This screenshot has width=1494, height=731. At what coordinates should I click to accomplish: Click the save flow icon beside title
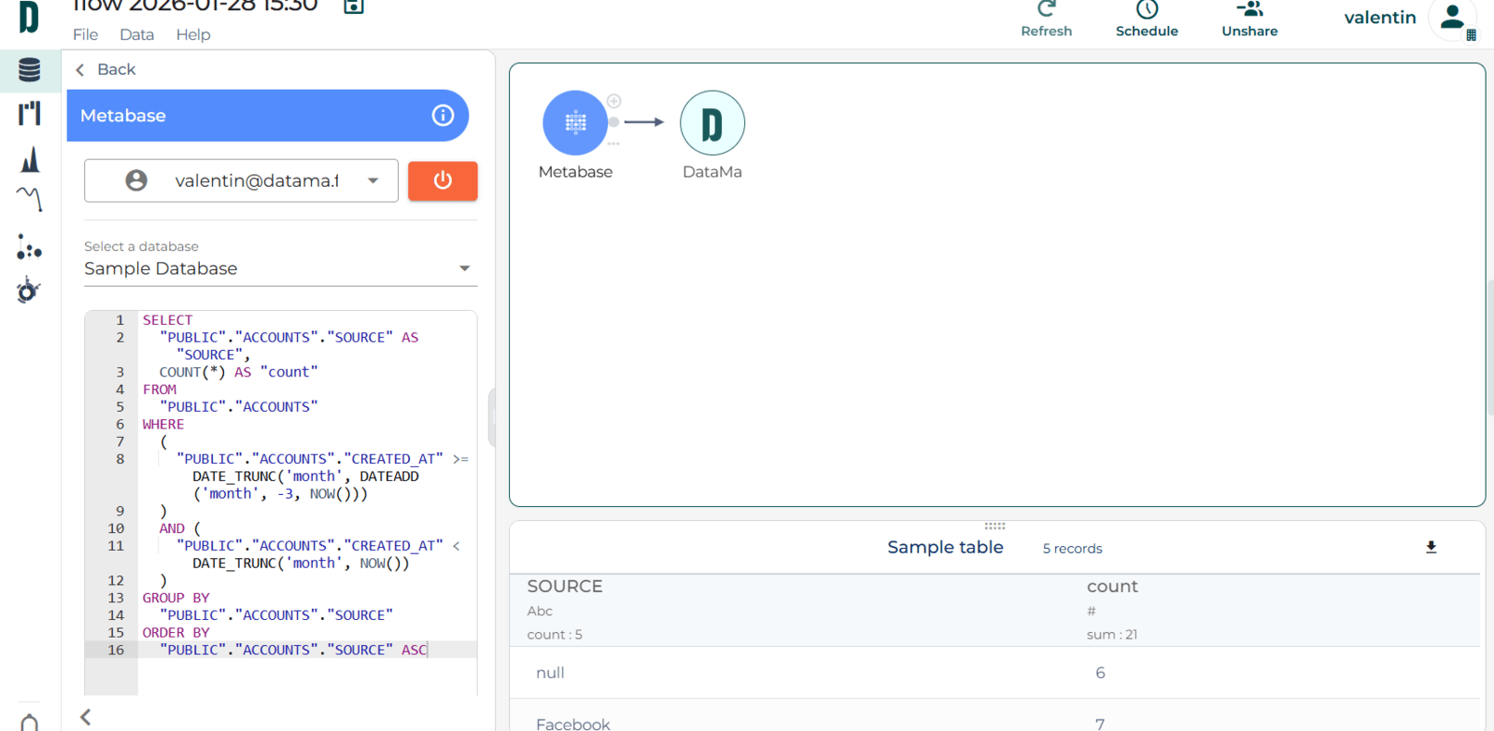coord(354,7)
